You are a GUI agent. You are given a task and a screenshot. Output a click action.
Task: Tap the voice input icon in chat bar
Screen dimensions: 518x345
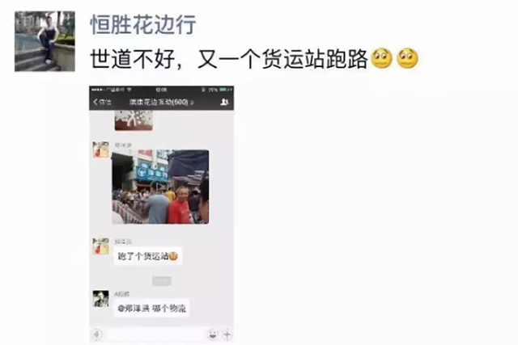coord(96,334)
